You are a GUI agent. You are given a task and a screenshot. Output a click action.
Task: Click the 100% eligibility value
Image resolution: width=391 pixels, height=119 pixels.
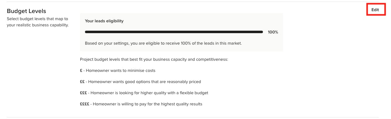click(x=273, y=32)
